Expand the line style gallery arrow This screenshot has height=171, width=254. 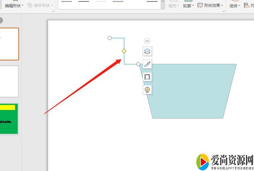[x=163, y=6]
